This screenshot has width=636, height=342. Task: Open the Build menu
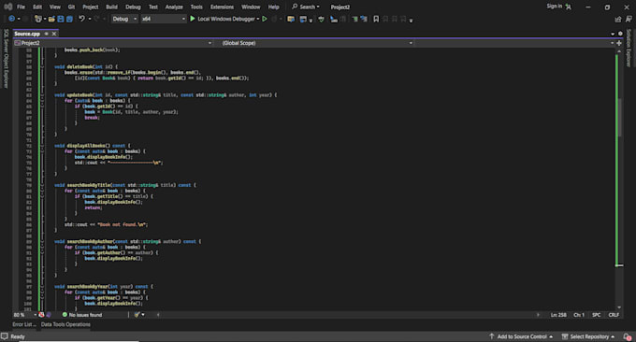(111, 7)
